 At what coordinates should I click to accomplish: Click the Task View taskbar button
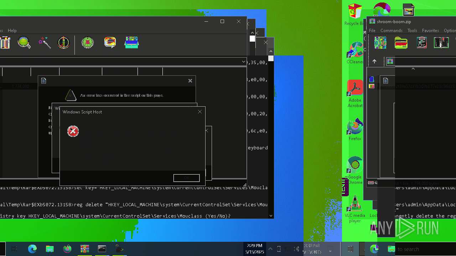coord(14,249)
